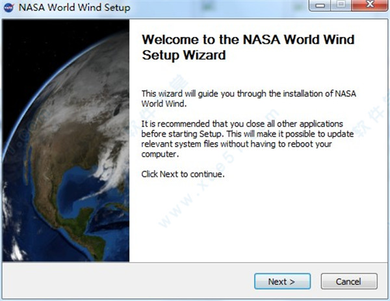Click the 'Click Next to continue.' text
390x301 pixels.
point(183,174)
